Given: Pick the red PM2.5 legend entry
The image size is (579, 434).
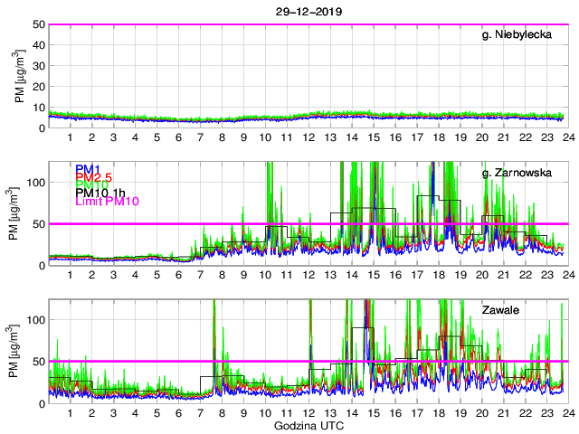Looking at the screenshot, I should pos(93,180).
